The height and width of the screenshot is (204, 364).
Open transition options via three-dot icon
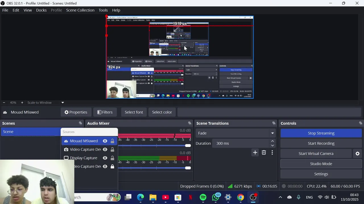click(272, 153)
